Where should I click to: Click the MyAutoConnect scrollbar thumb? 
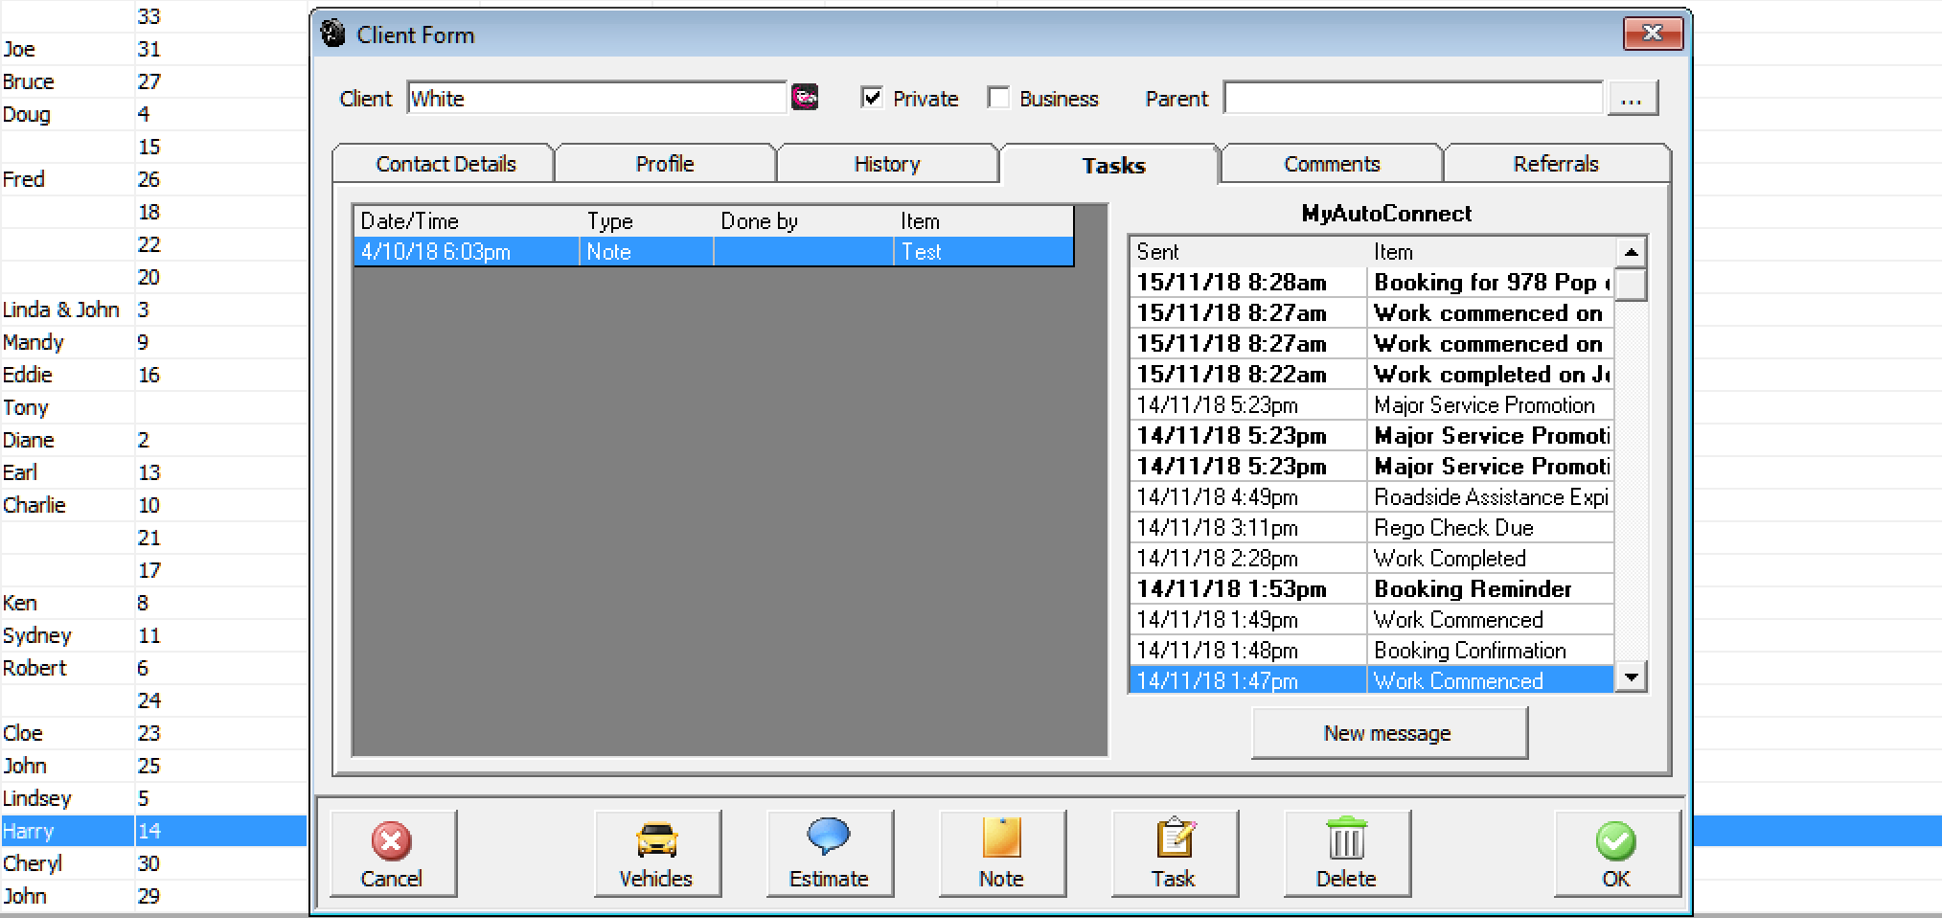pos(1631,285)
